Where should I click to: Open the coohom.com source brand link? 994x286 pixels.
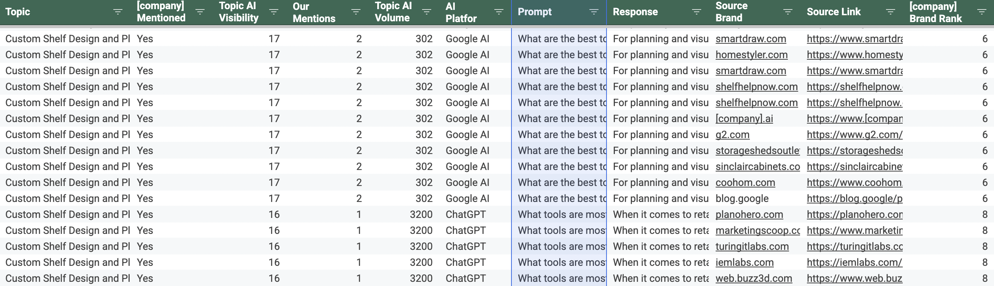745,183
